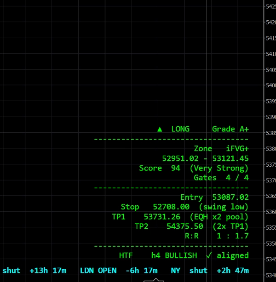
Task: Click the green LONG signal arrow
Action: point(160,130)
